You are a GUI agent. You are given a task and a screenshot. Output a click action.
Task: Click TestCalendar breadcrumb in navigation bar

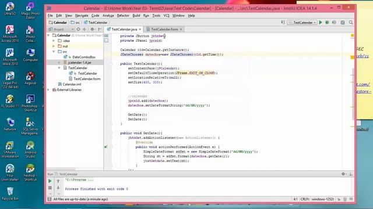pyautogui.click(x=96, y=23)
